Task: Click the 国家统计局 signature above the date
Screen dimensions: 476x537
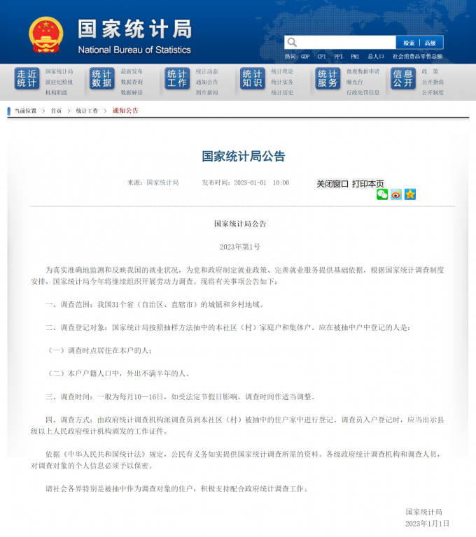Action: click(x=424, y=512)
